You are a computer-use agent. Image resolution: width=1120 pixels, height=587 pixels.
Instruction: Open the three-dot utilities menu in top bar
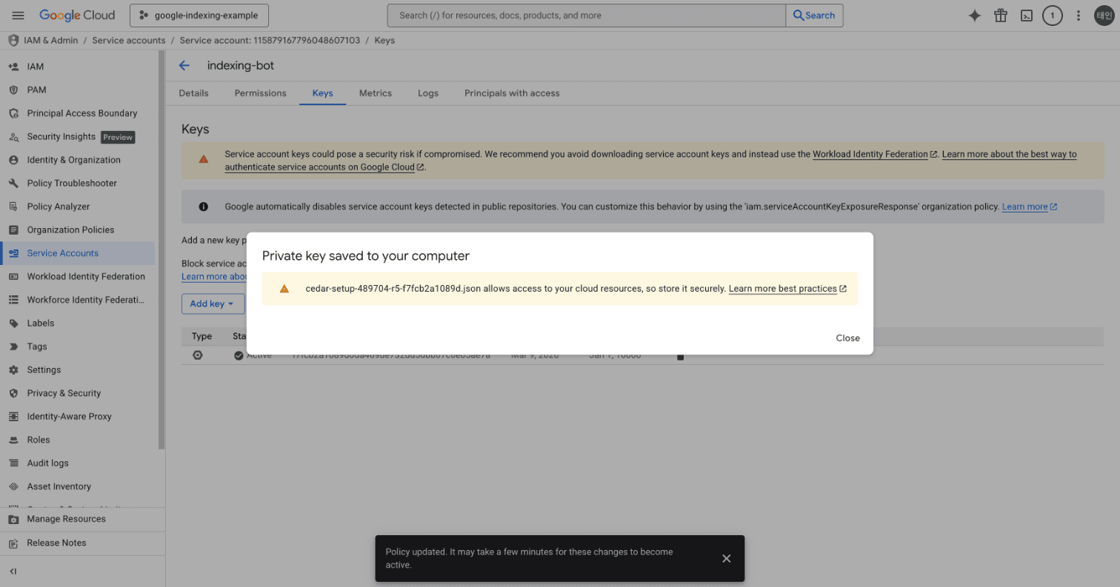point(1079,16)
